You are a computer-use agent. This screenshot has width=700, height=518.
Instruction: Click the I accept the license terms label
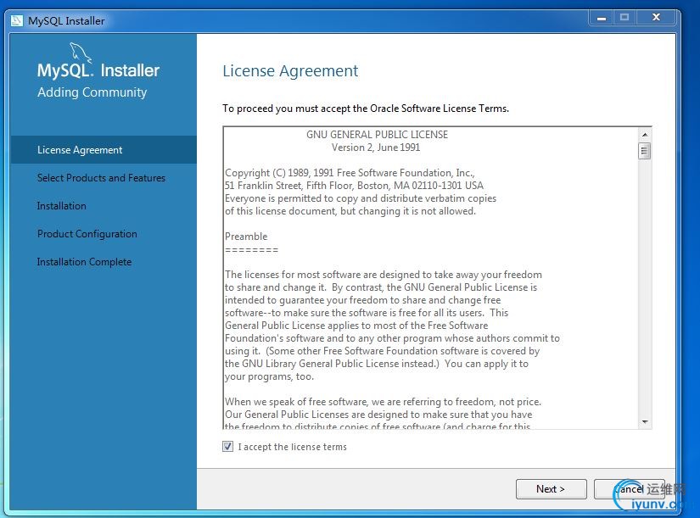tap(293, 447)
